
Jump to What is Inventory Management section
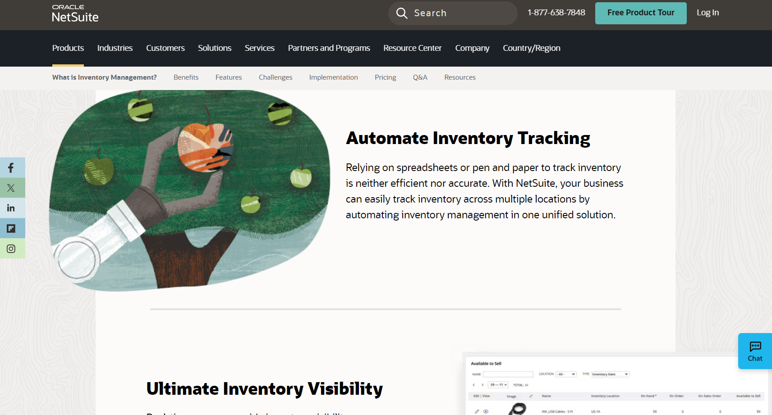pos(105,77)
